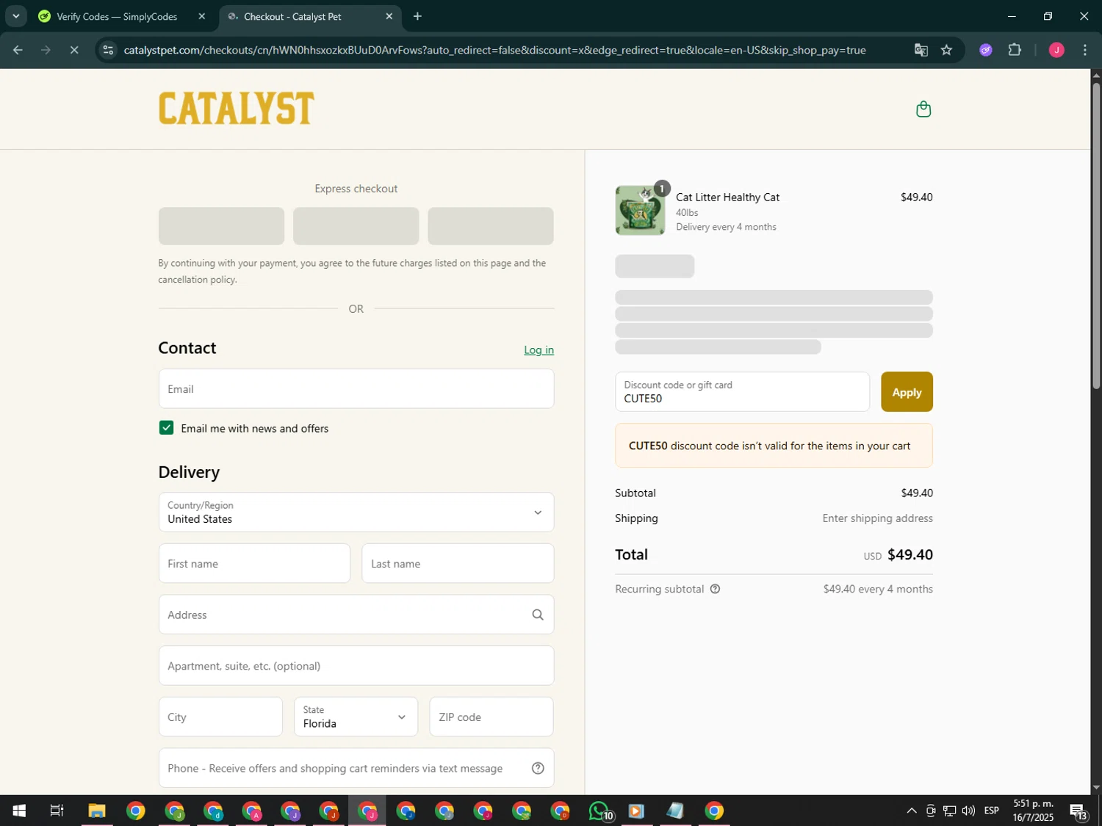Click the Catalyst logo
This screenshot has width=1102, height=826.
point(237,109)
